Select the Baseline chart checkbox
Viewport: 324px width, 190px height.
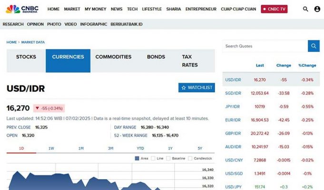click(x=168, y=158)
